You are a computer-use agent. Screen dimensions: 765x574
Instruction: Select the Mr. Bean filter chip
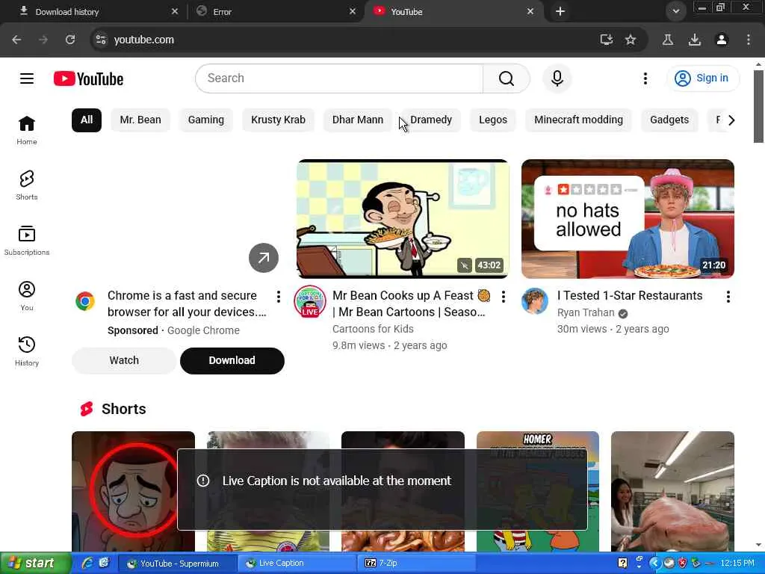[x=140, y=120]
